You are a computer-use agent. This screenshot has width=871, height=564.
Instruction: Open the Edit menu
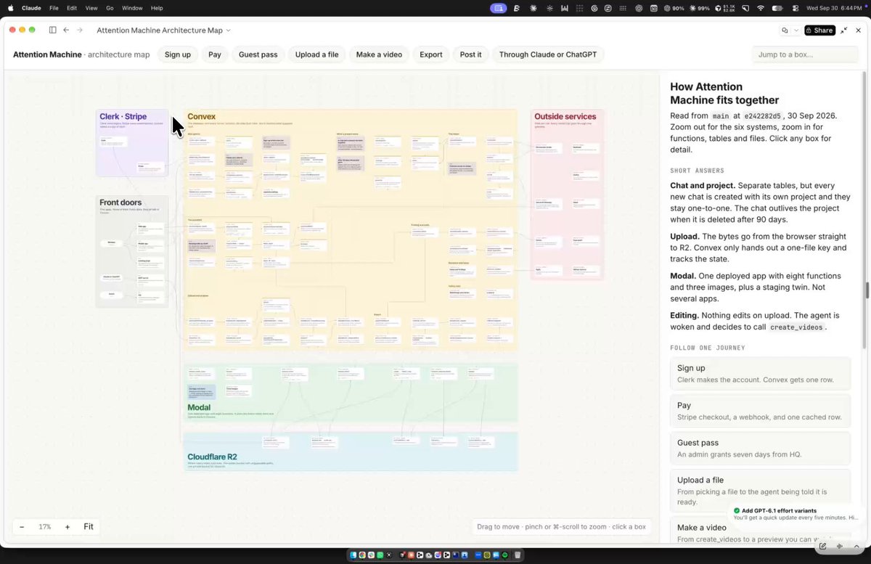72,8
